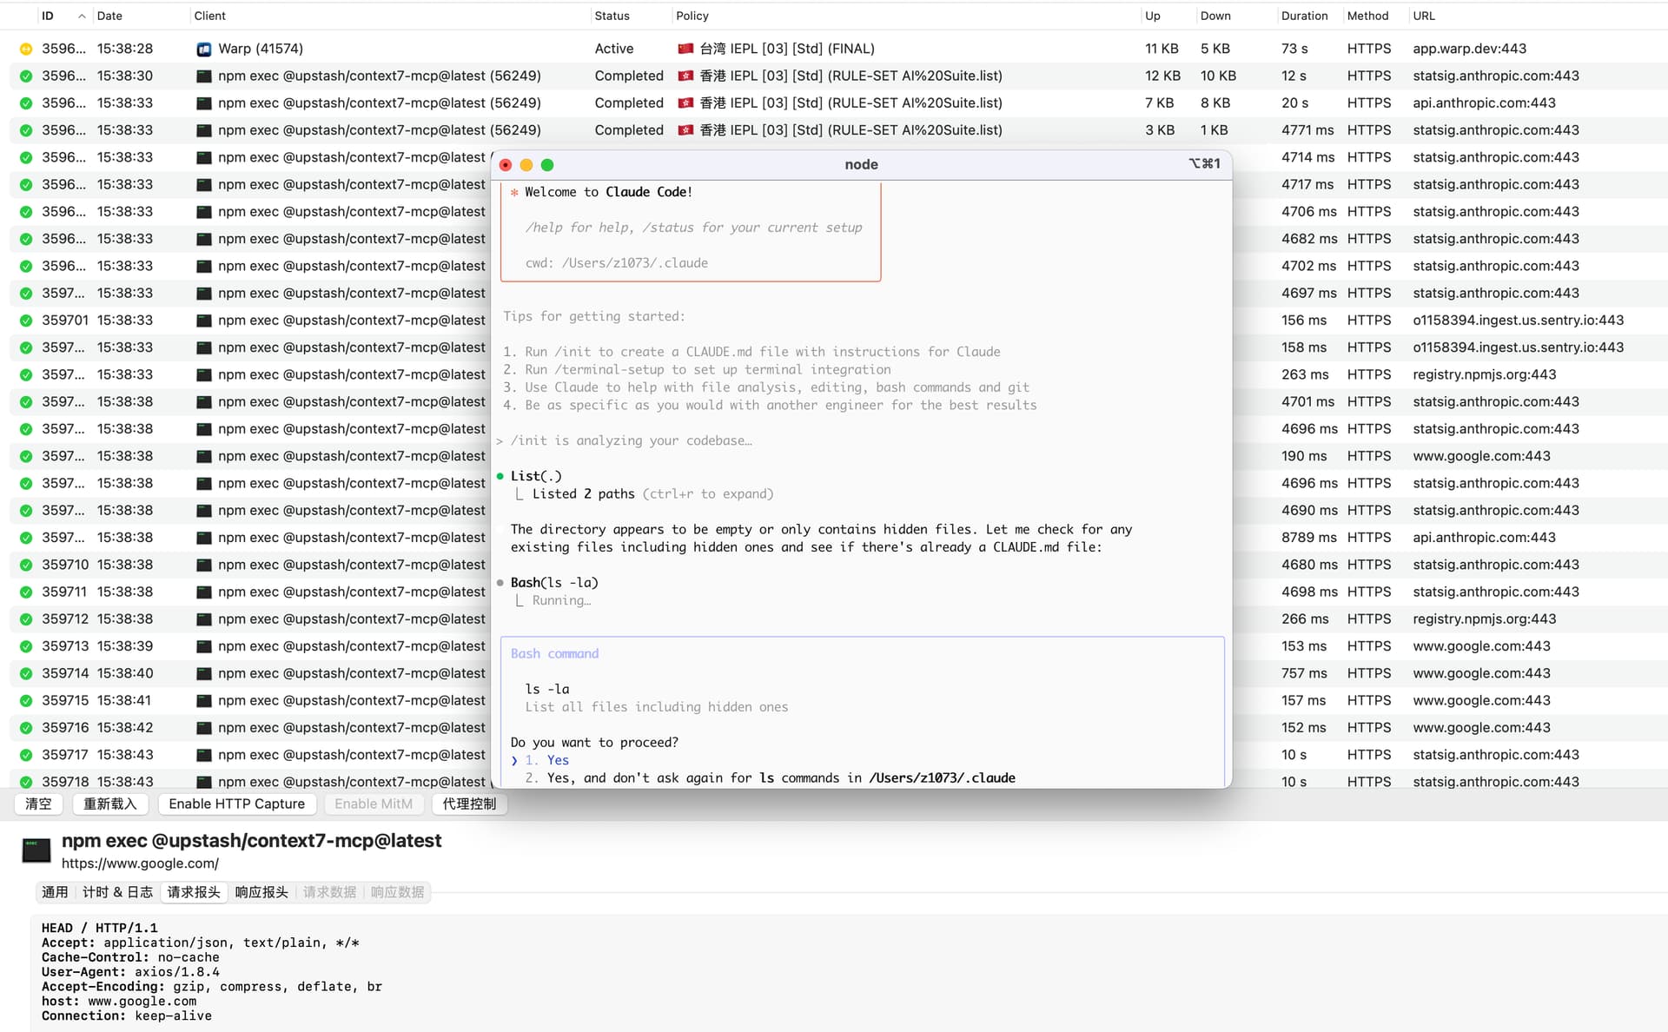Click registry.npmjs.org:443 in the 266 ms row
Screen dimensions: 1668x1032
tap(1484, 619)
